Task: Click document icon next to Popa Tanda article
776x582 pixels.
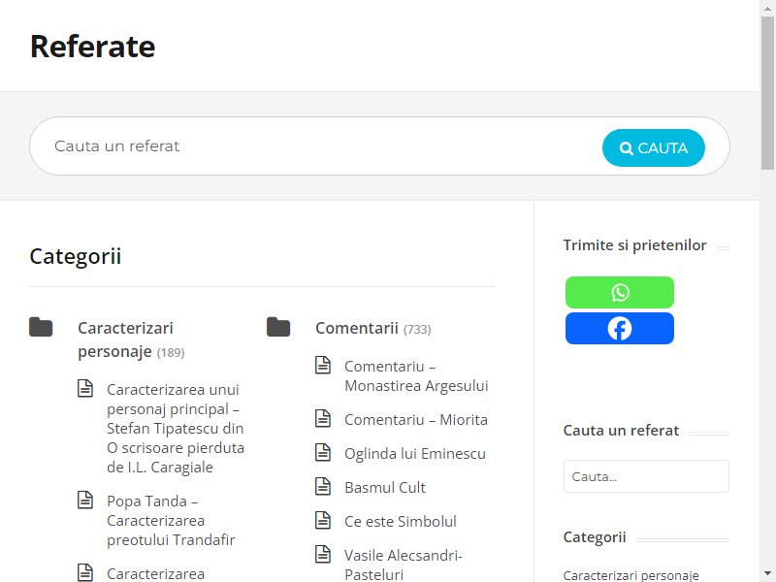Action: tap(85, 501)
